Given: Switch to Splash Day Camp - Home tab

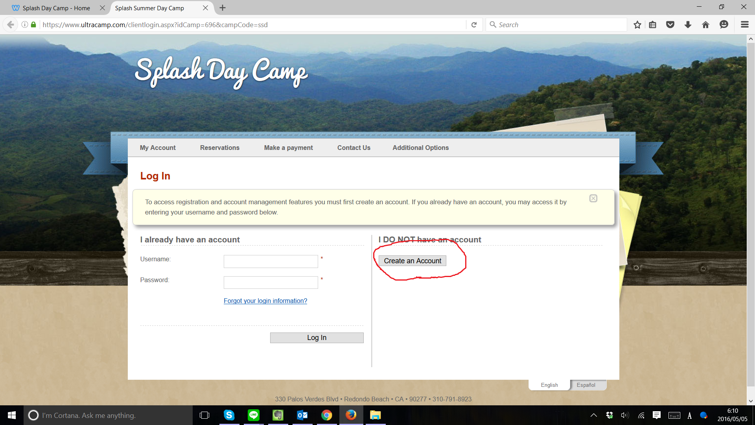Looking at the screenshot, I should click(56, 8).
